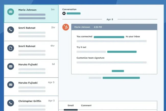Click the 'Conversation' label

[69, 9]
